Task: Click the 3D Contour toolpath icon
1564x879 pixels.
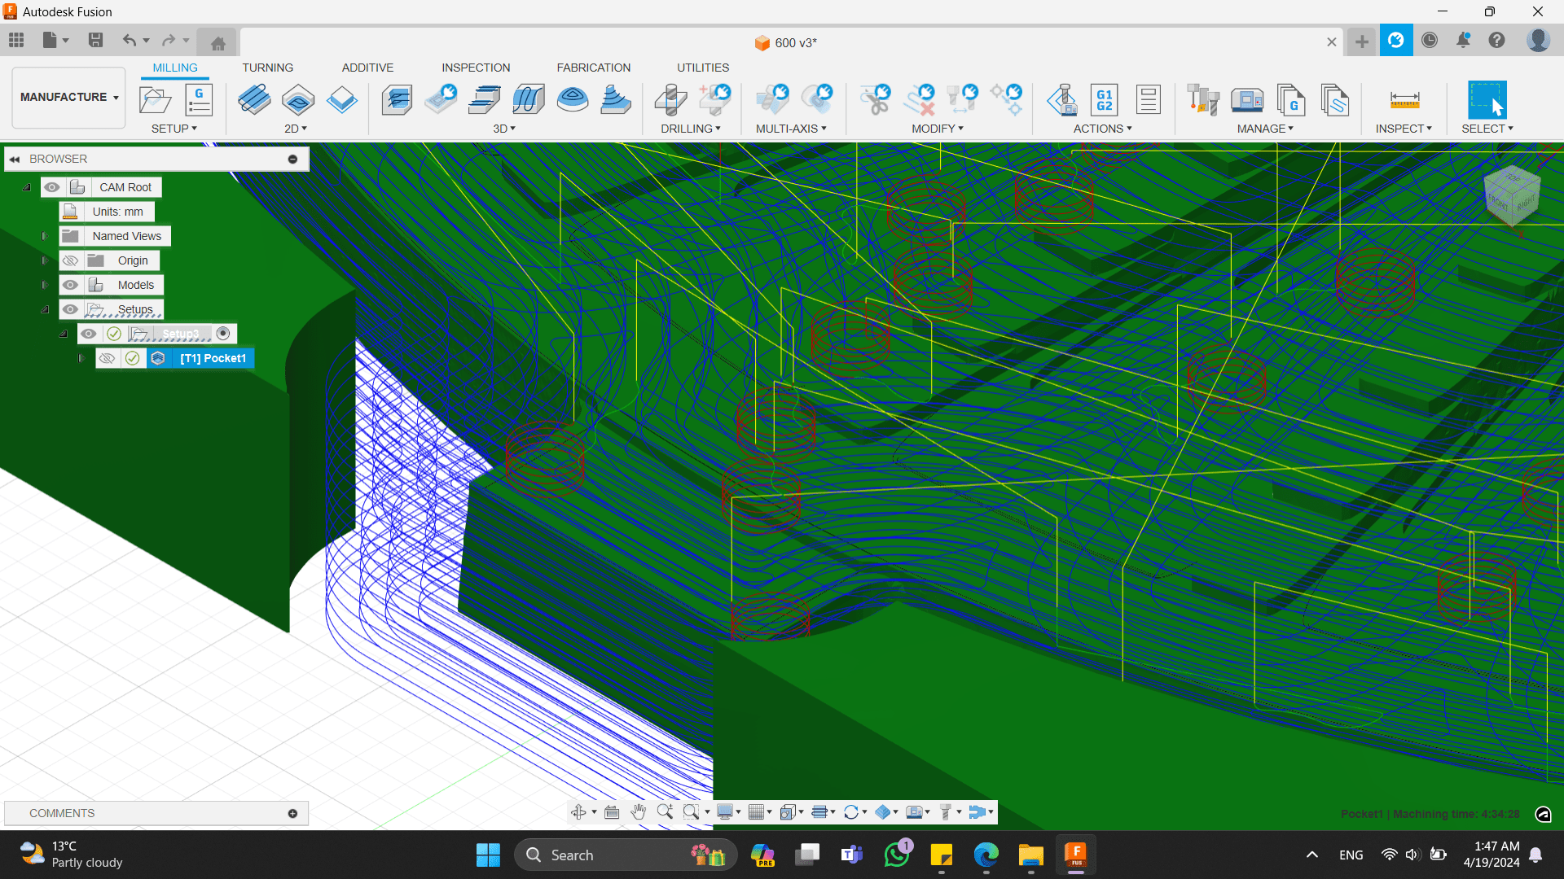Action: tap(529, 100)
